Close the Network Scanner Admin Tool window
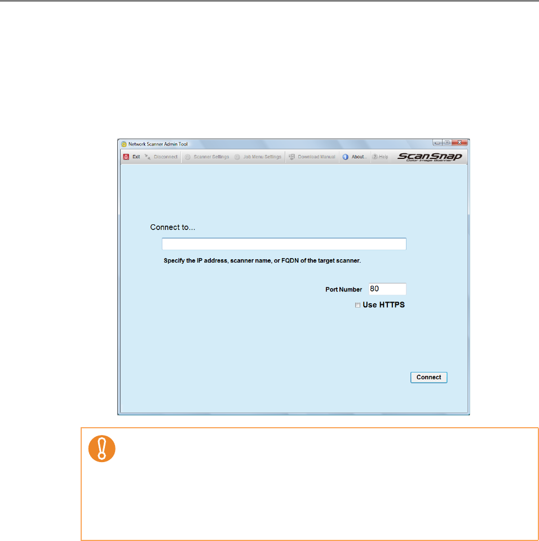The height and width of the screenshot is (541, 539). [x=460, y=143]
